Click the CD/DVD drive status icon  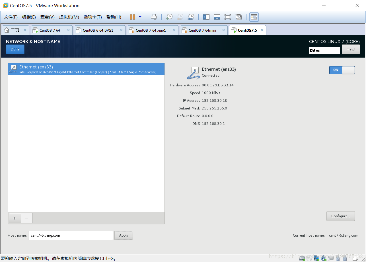point(309,258)
